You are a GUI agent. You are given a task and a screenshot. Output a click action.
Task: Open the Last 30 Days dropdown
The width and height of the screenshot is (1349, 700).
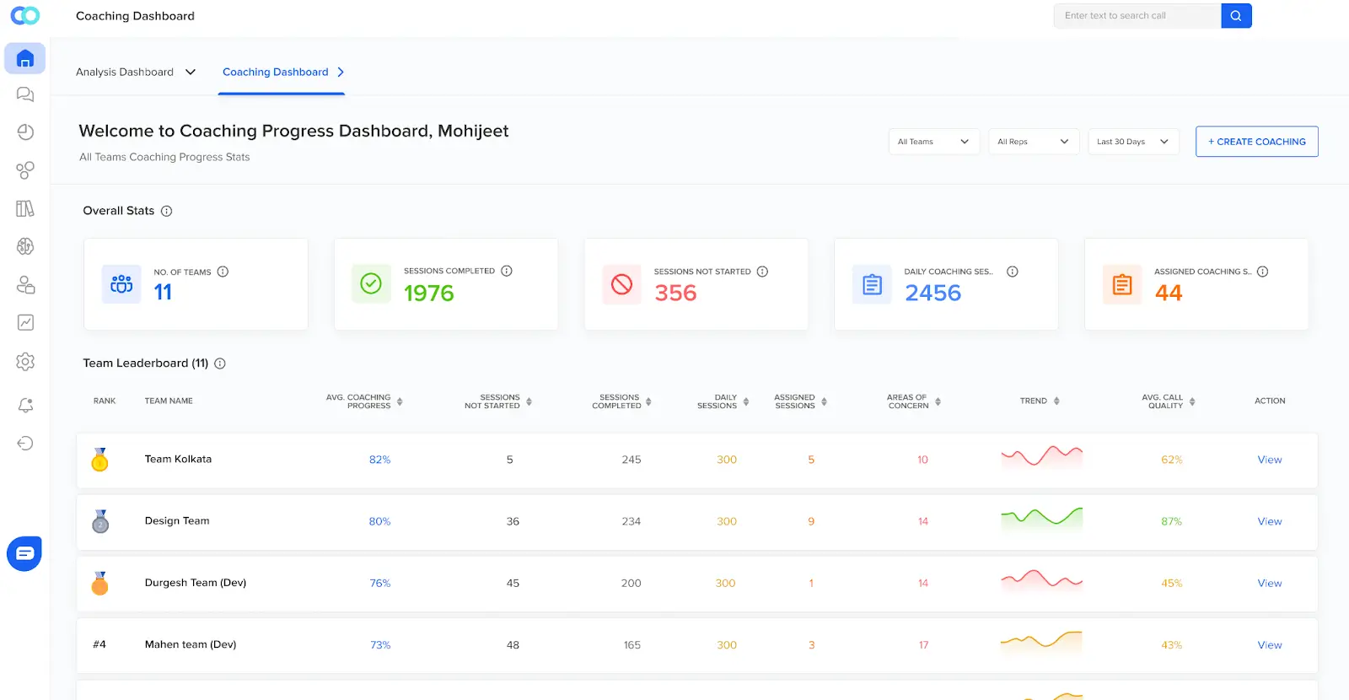pyautogui.click(x=1133, y=142)
